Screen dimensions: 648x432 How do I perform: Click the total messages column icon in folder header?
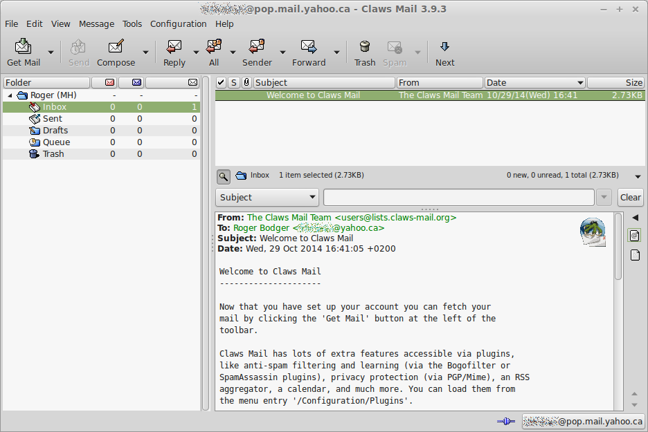click(x=192, y=82)
